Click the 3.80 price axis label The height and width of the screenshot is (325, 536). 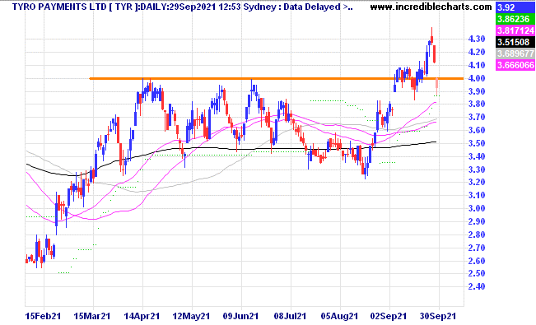click(x=477, y=104)
